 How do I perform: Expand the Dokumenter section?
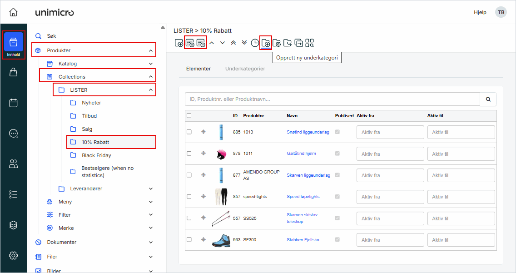[x=150, y=242]
